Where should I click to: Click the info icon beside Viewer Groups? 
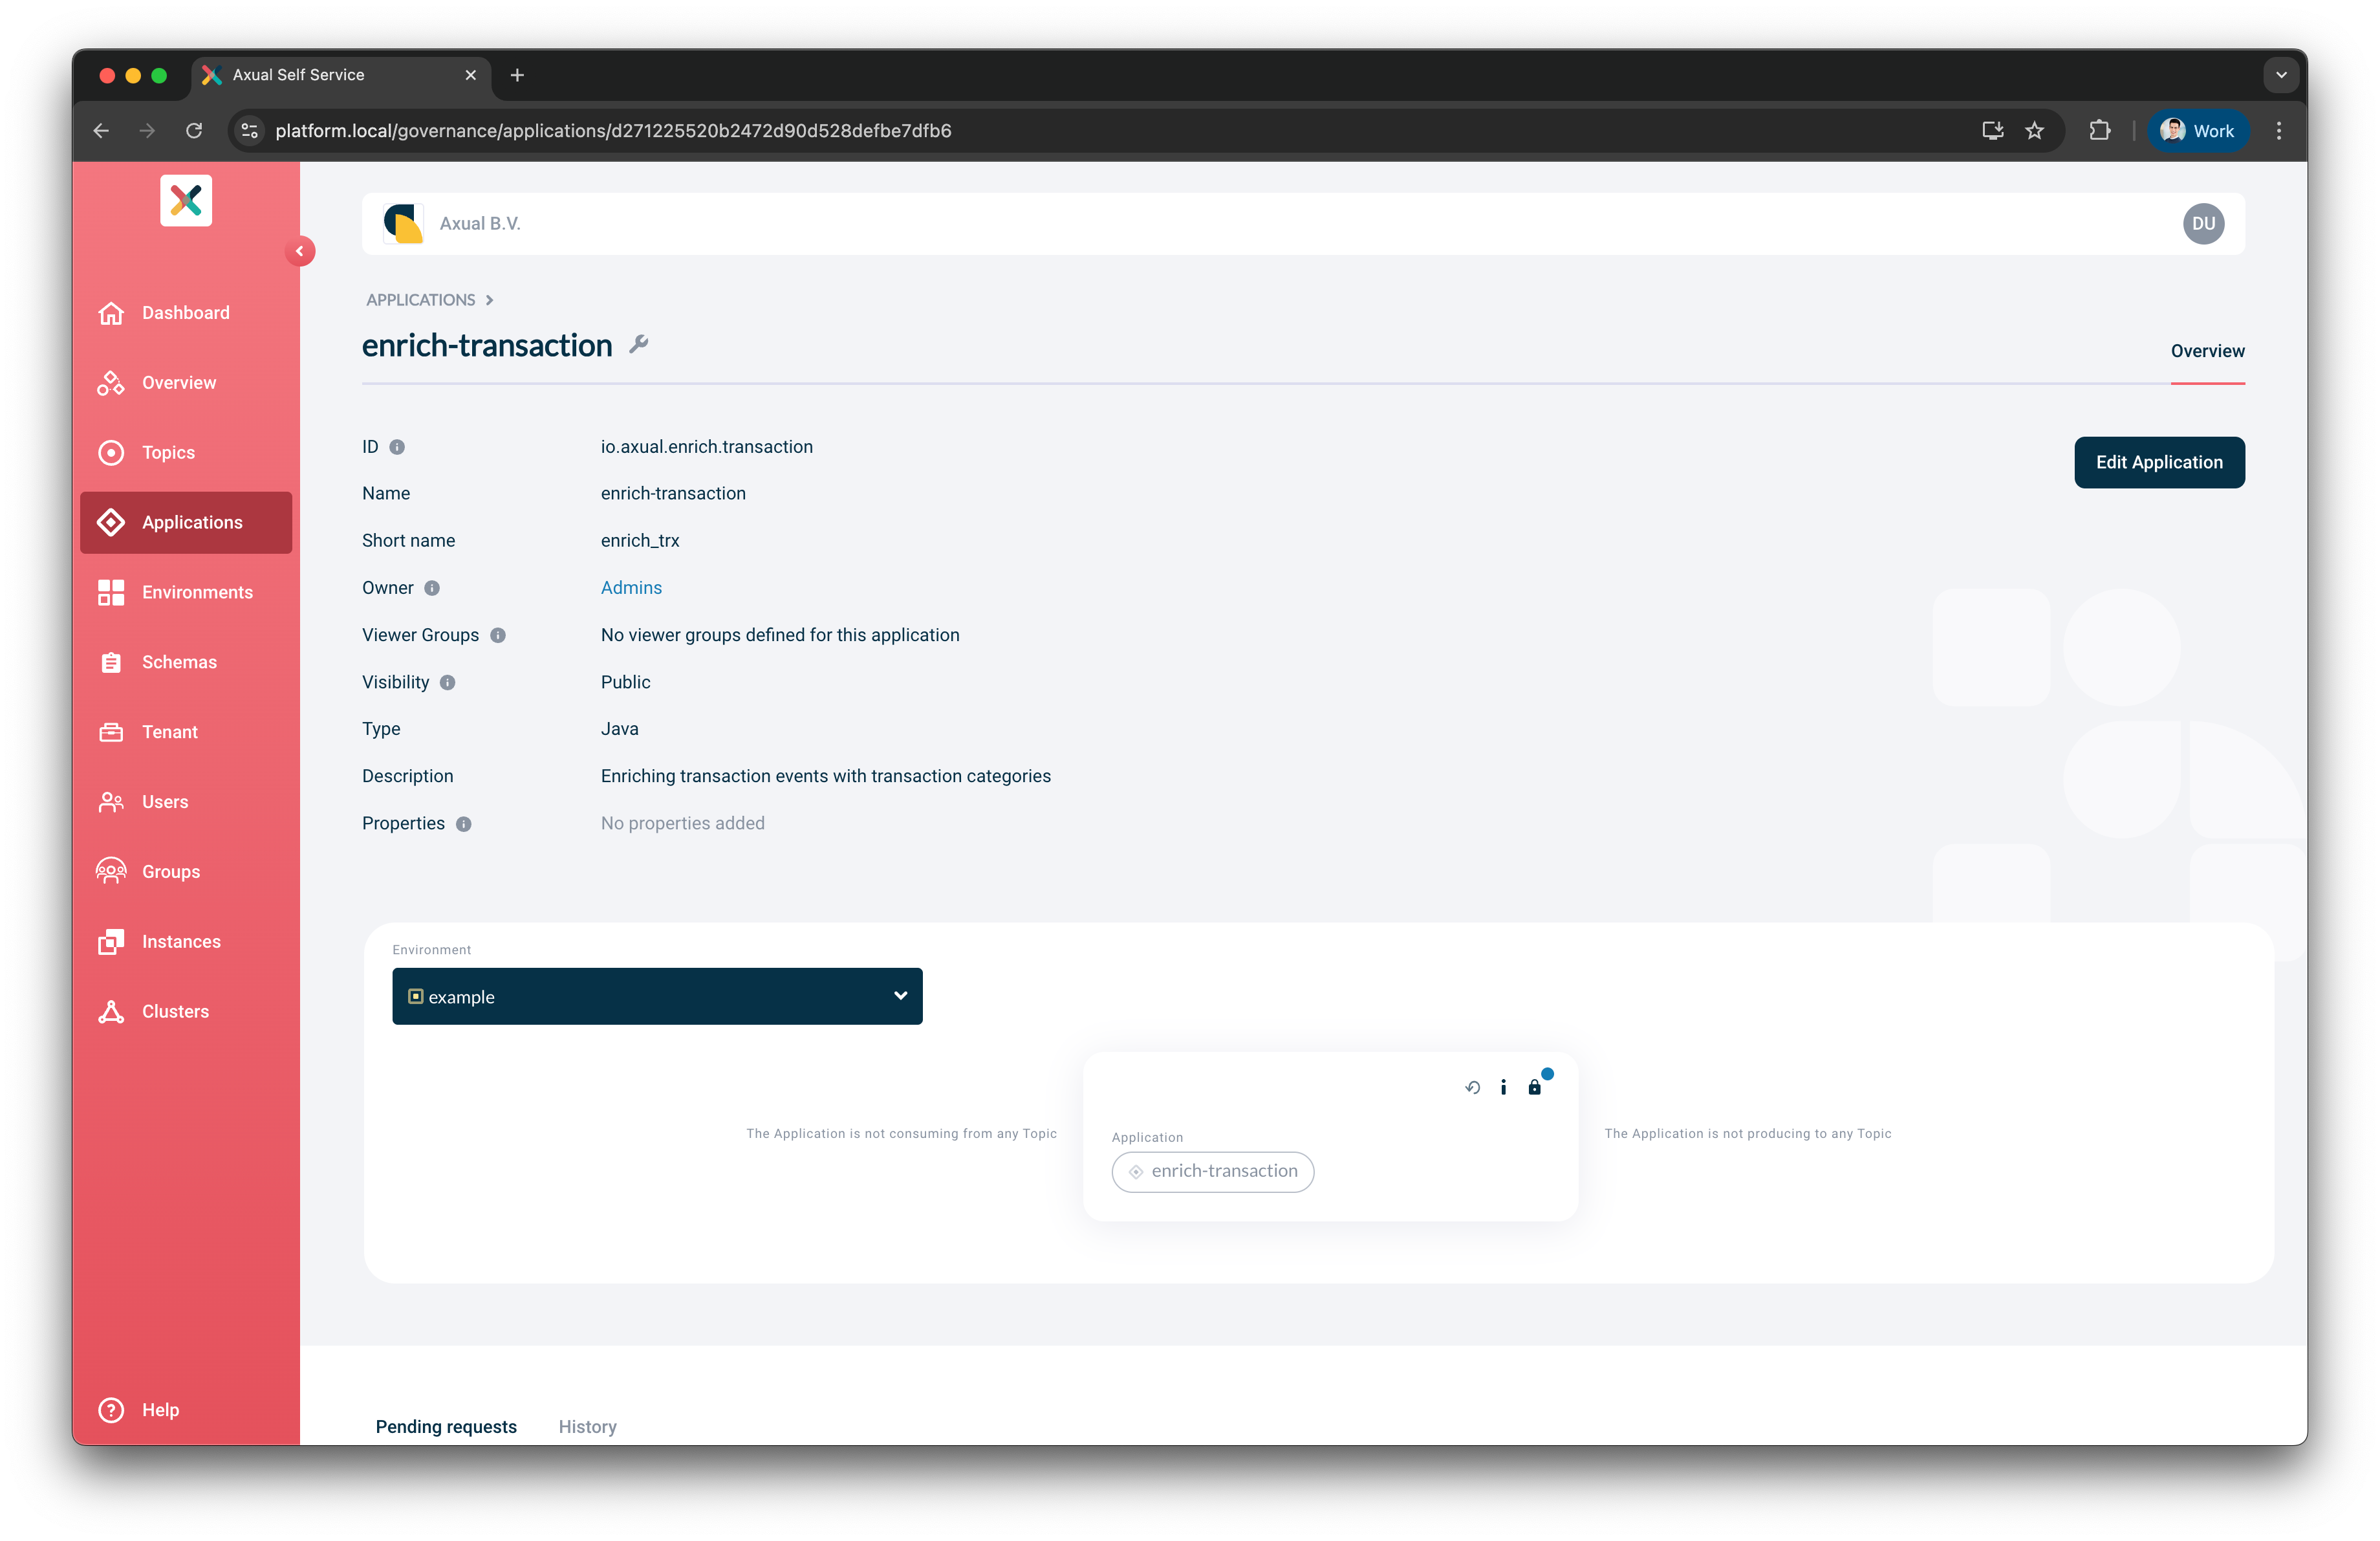[x=497, y=635]
